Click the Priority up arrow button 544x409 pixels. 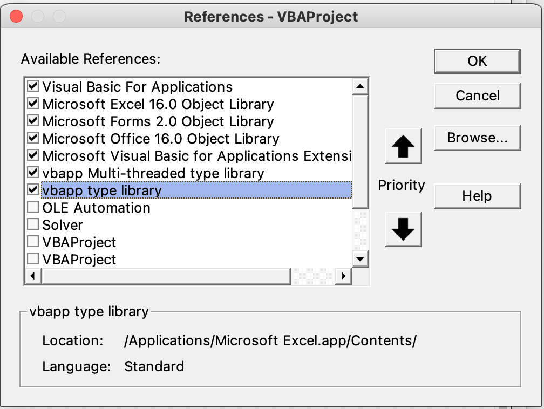click(x=403, y=146)
